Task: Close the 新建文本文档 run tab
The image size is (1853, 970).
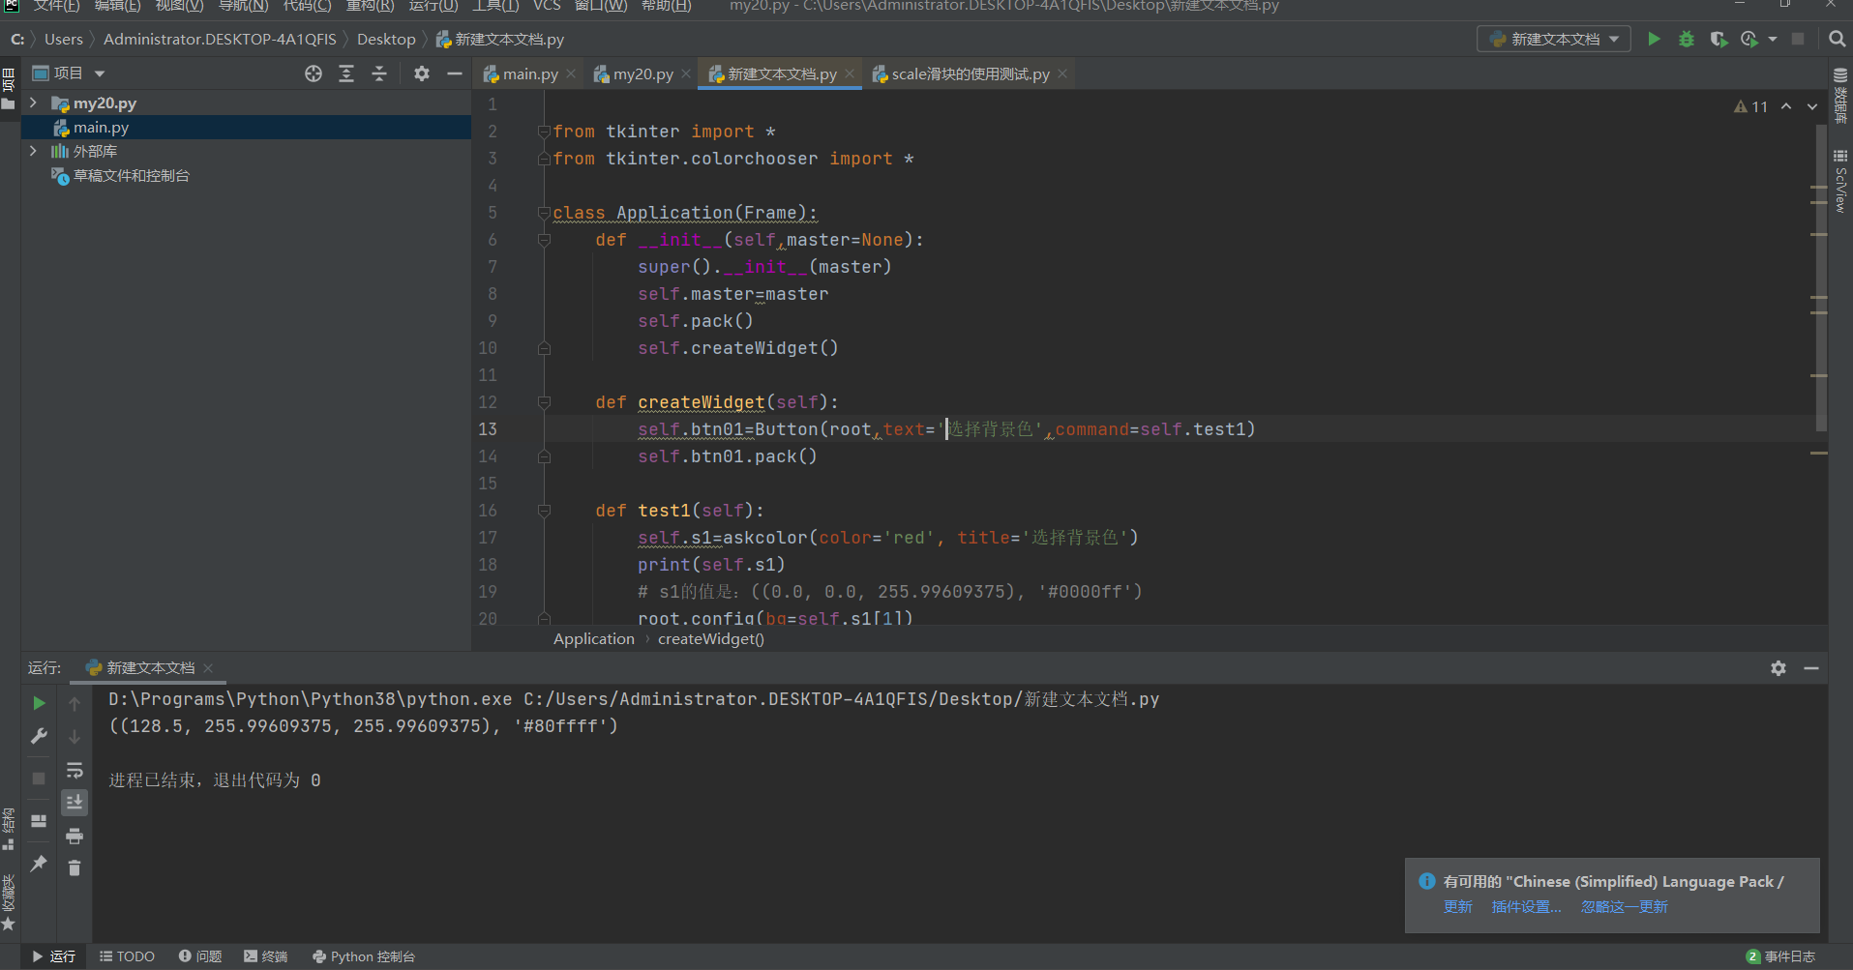Action: tap(208, 668)
